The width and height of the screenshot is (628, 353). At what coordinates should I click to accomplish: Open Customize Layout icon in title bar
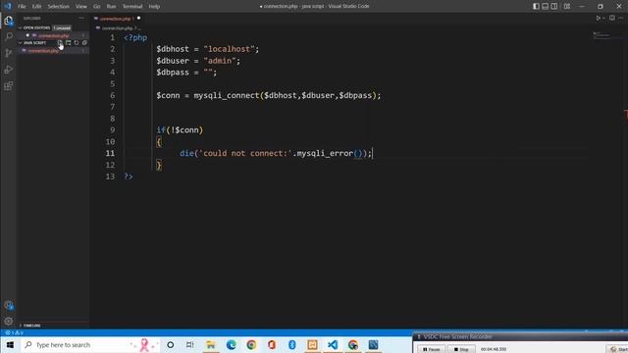[567, 7]
